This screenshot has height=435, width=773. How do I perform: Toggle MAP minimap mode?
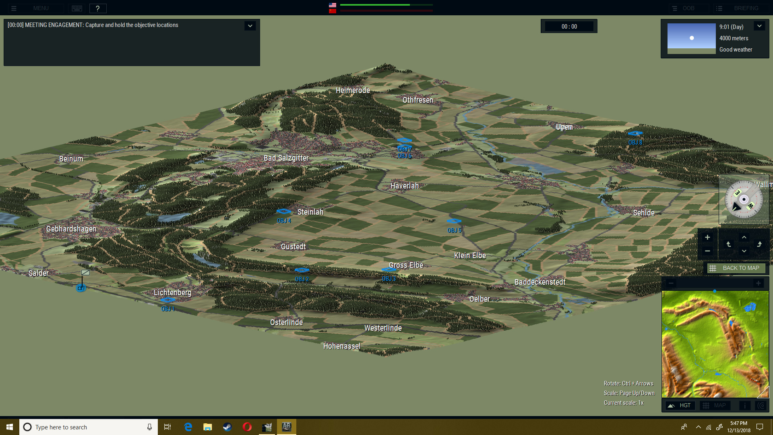(x=715, y=406)
